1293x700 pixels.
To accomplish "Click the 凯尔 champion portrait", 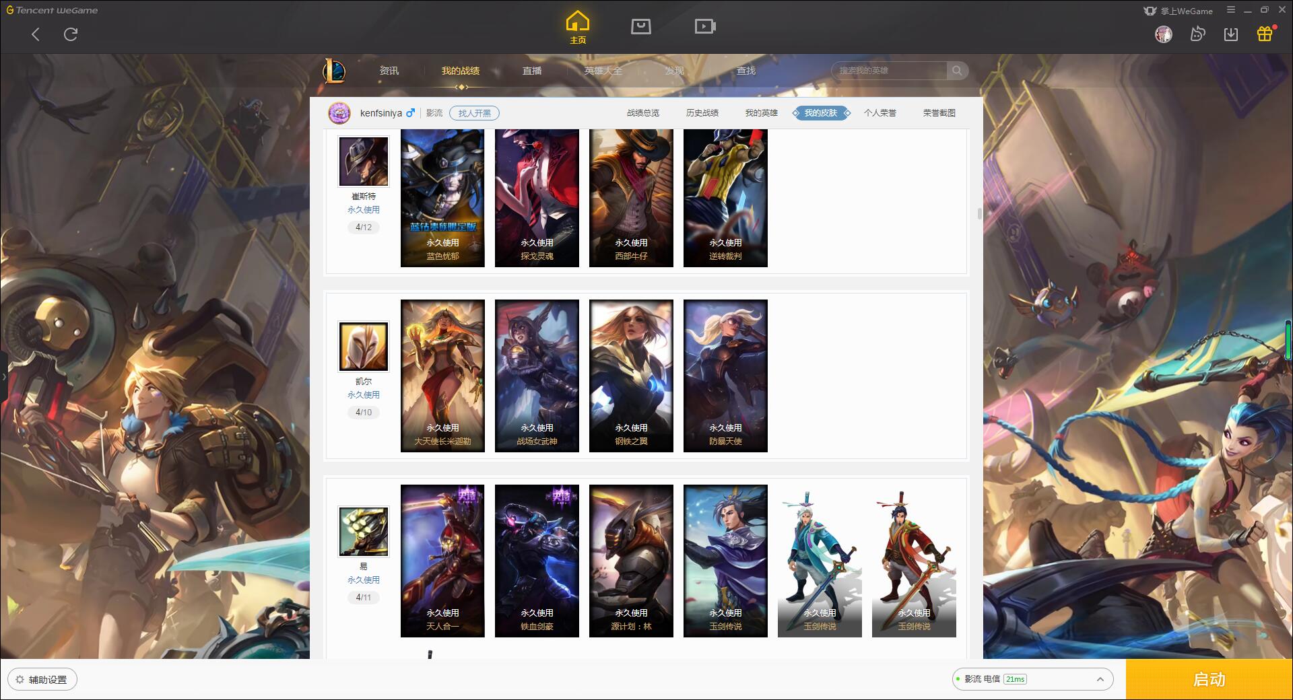I will 364,347.
